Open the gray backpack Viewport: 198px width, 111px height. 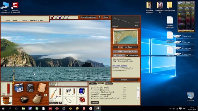point(30,88)
